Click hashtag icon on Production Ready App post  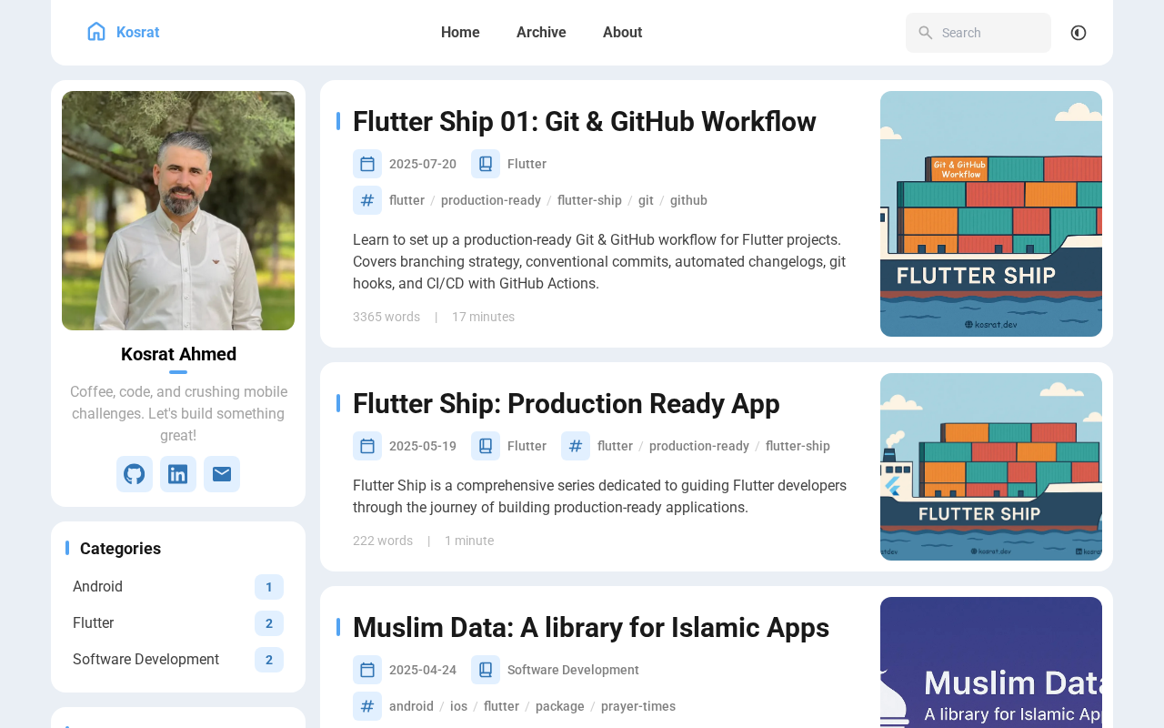576,446
